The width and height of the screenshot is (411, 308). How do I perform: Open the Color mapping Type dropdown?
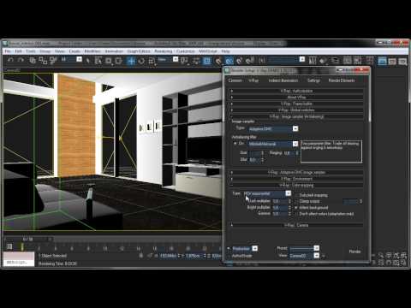tap(267, 193)
